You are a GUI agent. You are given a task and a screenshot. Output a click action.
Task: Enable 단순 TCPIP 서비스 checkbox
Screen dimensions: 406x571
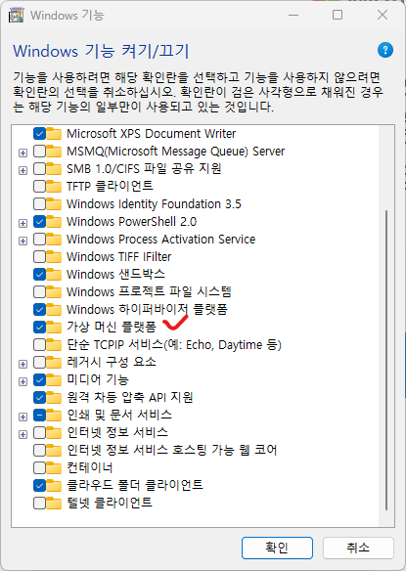tap(39, 344)
